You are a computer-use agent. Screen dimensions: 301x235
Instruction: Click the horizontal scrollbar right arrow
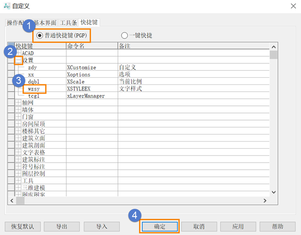[265, 201]
